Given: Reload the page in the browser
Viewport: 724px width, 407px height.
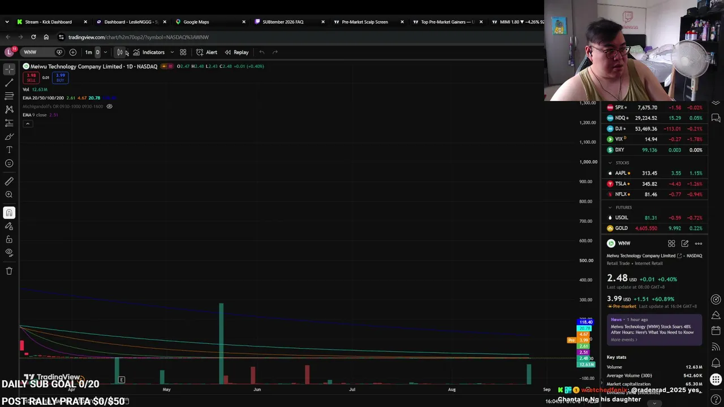Looking at the screenshot, I should click(33, 37).
